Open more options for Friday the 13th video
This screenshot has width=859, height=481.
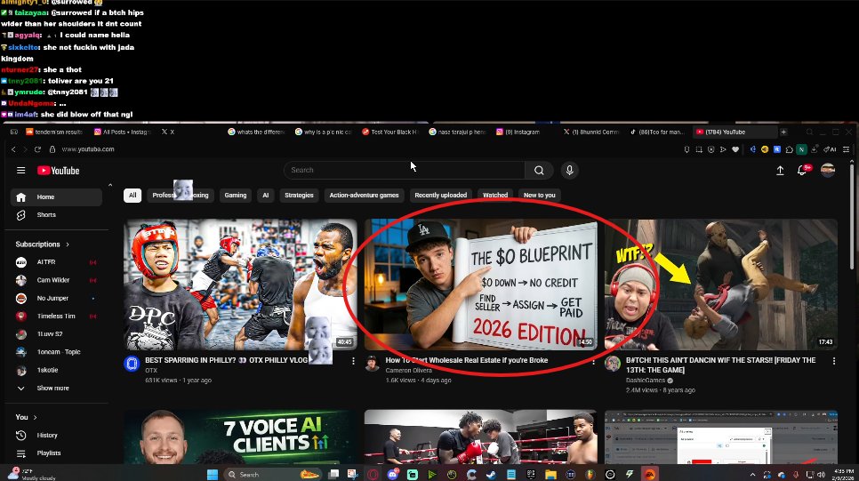pyautogui.click(x=834, y=361)
